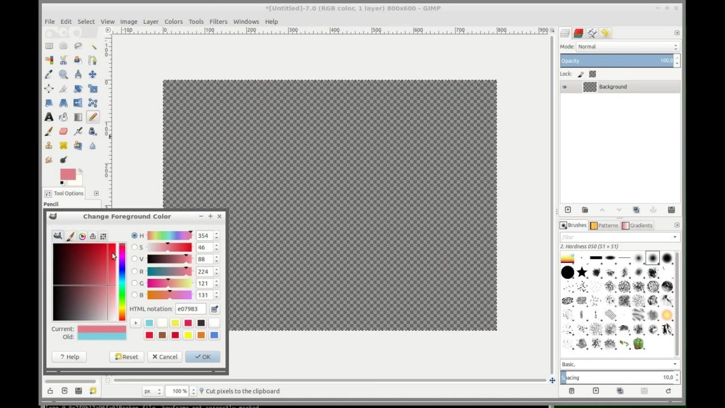Viewport: 725px width, 408px height.
Task: Open the layer Mode dropdown
Action: pyautogui.click(x=628, y=46)
